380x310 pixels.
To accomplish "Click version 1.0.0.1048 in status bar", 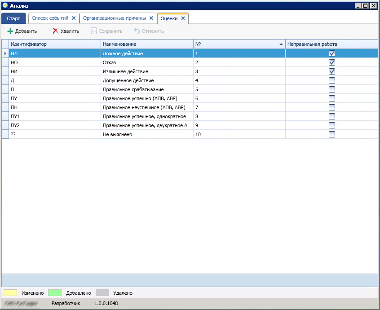I will pos(106,303).
